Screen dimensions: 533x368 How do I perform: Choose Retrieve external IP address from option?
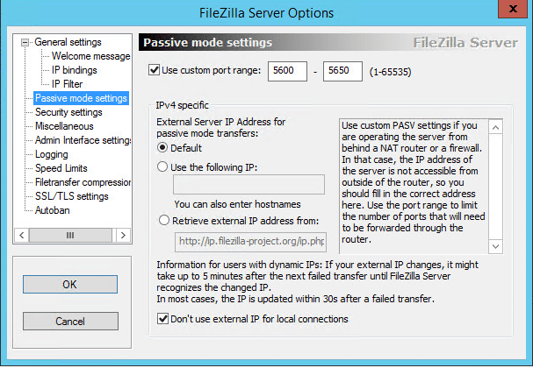coord(162,220)
